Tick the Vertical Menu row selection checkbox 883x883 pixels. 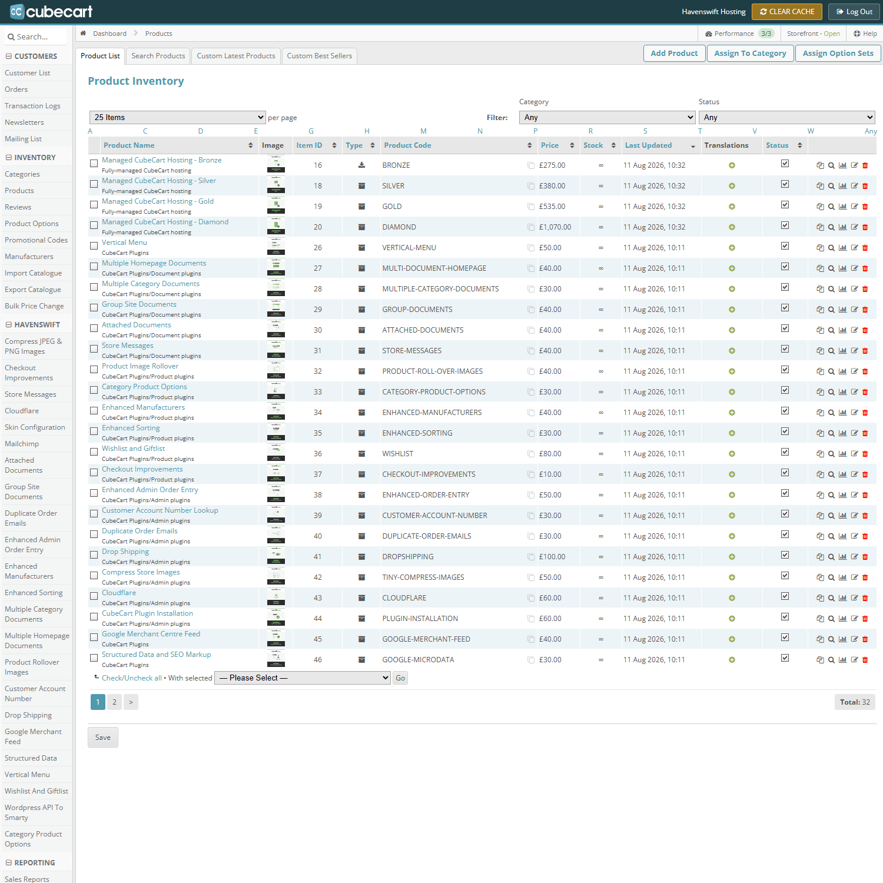pos(94,246)
